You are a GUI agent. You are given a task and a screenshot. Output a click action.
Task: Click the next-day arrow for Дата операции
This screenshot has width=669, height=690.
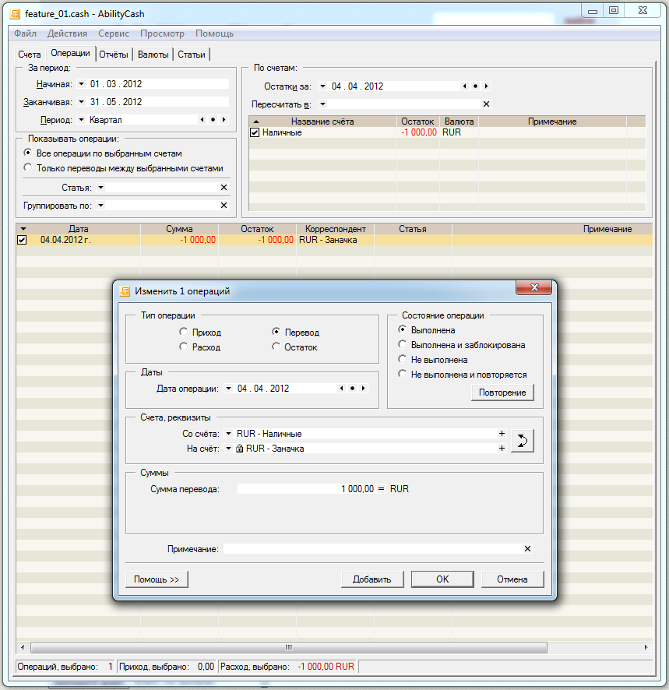coord(364,388)
